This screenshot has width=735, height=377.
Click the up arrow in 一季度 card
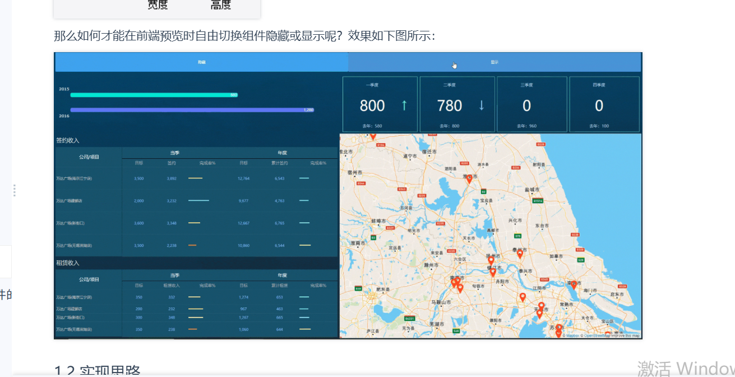404,105
